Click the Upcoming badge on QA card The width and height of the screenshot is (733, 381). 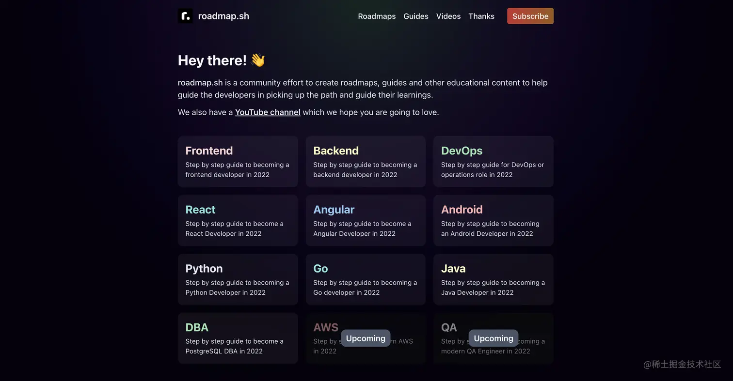point(494,338)
